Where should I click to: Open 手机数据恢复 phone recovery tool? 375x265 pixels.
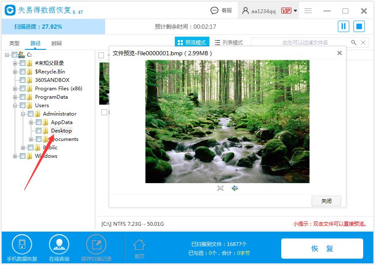22,244
